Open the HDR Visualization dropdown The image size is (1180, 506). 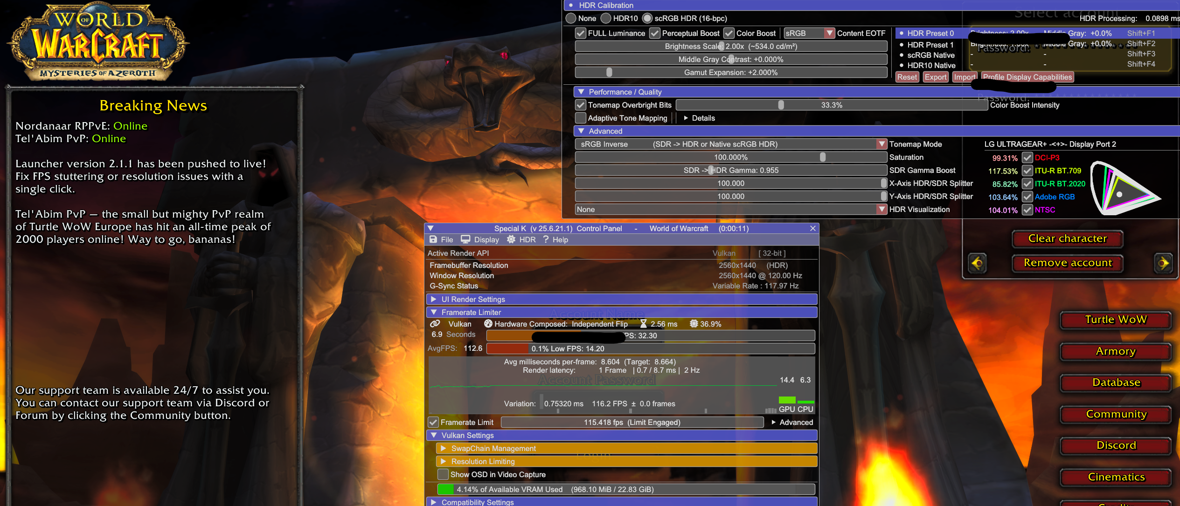(731, 209)
